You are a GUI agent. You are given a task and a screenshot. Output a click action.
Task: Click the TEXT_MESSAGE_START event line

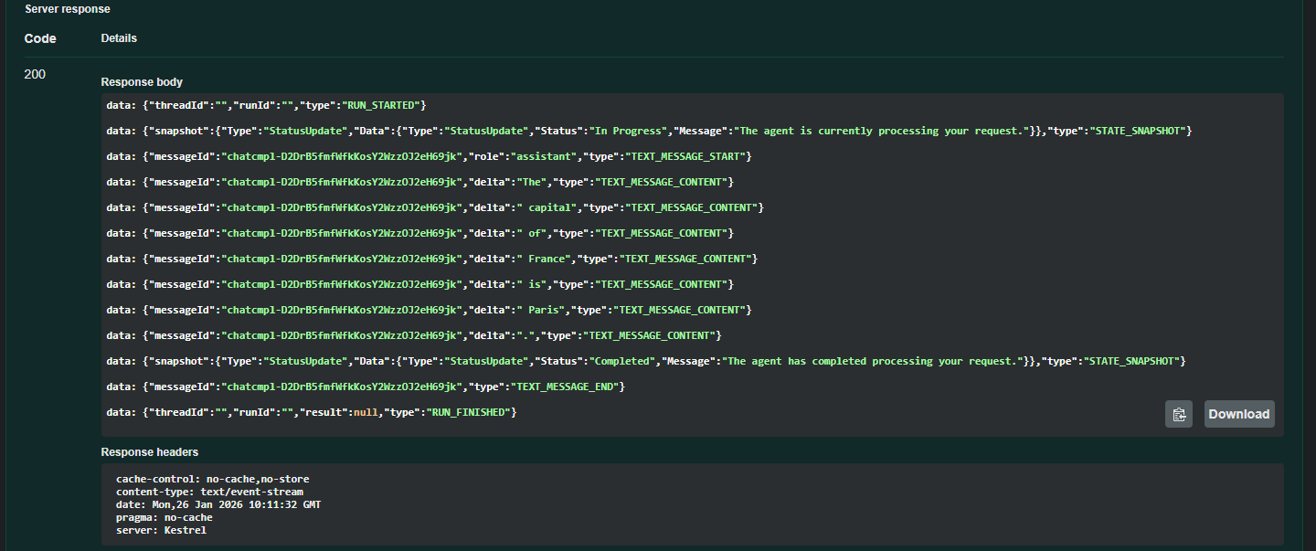click(429, 156)
